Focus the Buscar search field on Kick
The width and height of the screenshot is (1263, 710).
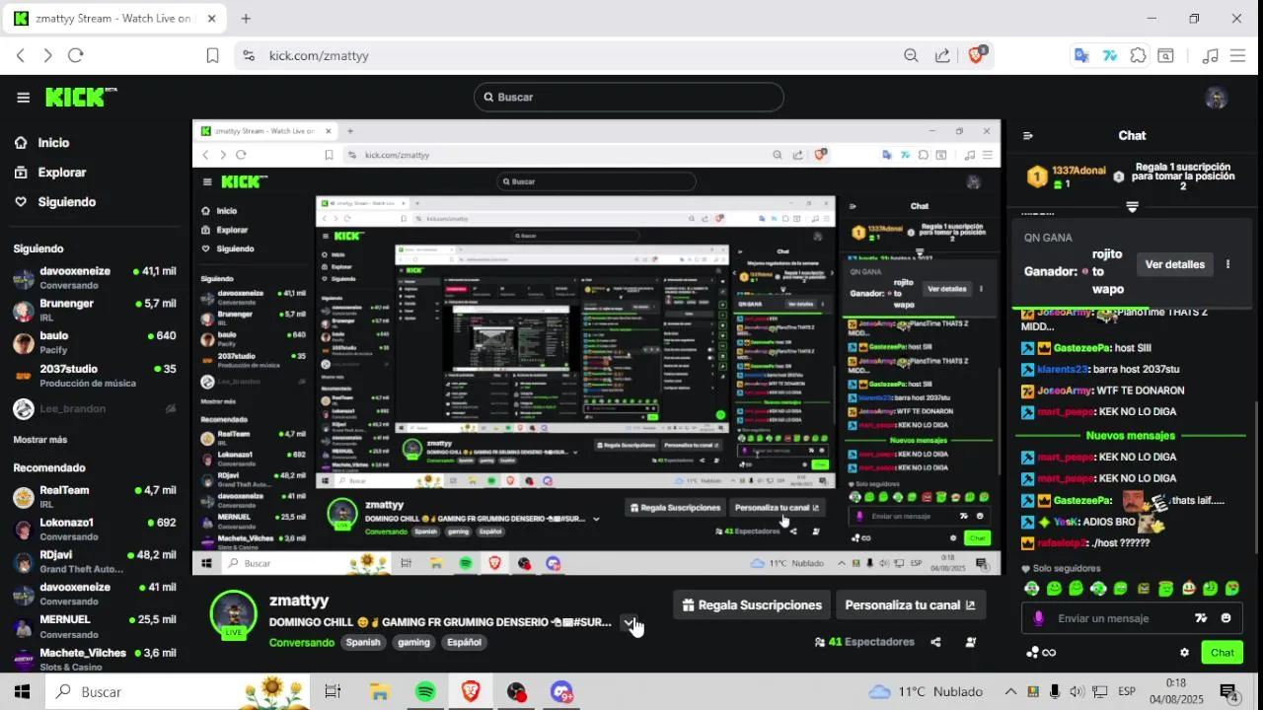tap(629, 97)
